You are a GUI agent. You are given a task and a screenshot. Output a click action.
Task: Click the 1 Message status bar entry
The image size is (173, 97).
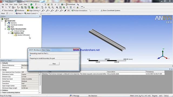pos(75,96)
